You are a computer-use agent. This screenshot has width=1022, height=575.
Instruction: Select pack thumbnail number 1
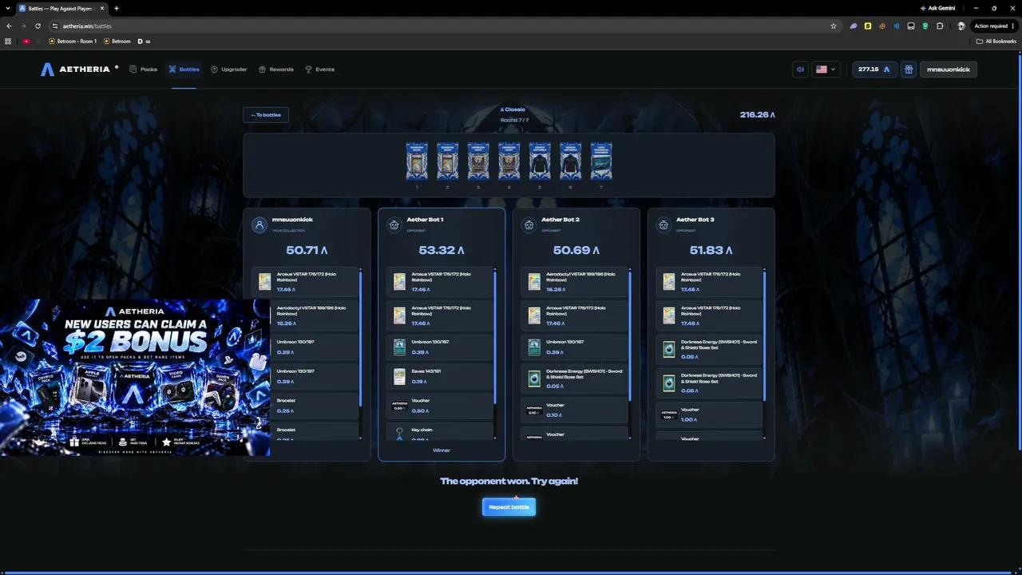[417, 161]
